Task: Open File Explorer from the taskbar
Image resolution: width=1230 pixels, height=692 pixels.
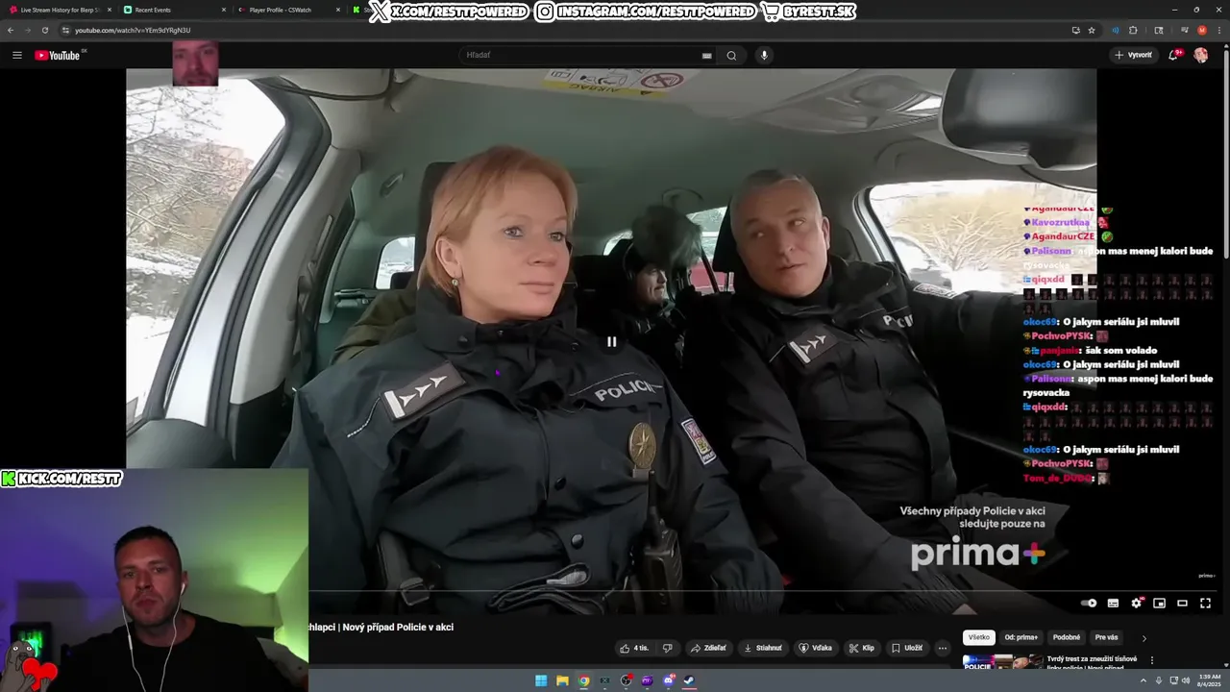Action: coord(562,680)
